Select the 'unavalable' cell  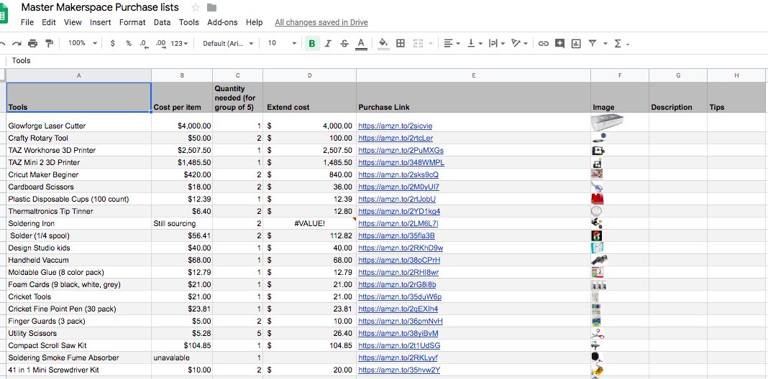tap(182, 358)
